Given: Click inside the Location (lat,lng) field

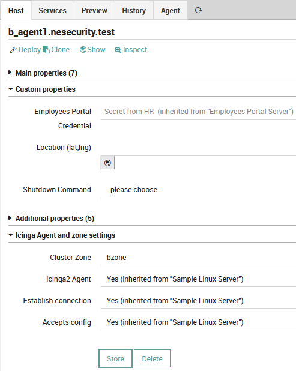Looking at the screenshot, I should click(198, 149).
